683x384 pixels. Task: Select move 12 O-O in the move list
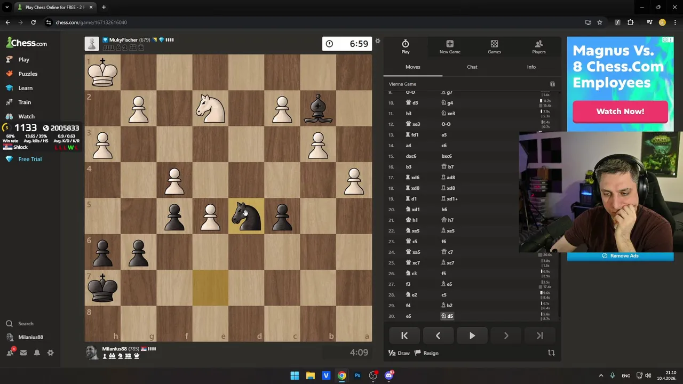pyautogui.click(x=446, y=124)
